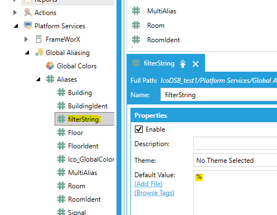Image resolution: width=277 pixels, height=215 pixels.
Task: Collapse the Platform Services node
Action: pos(16,26)
